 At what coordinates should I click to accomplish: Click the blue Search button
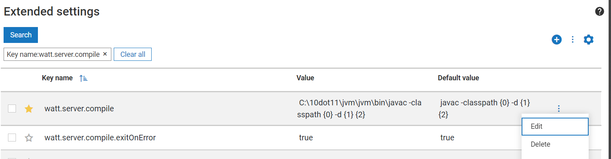(21, 35)
